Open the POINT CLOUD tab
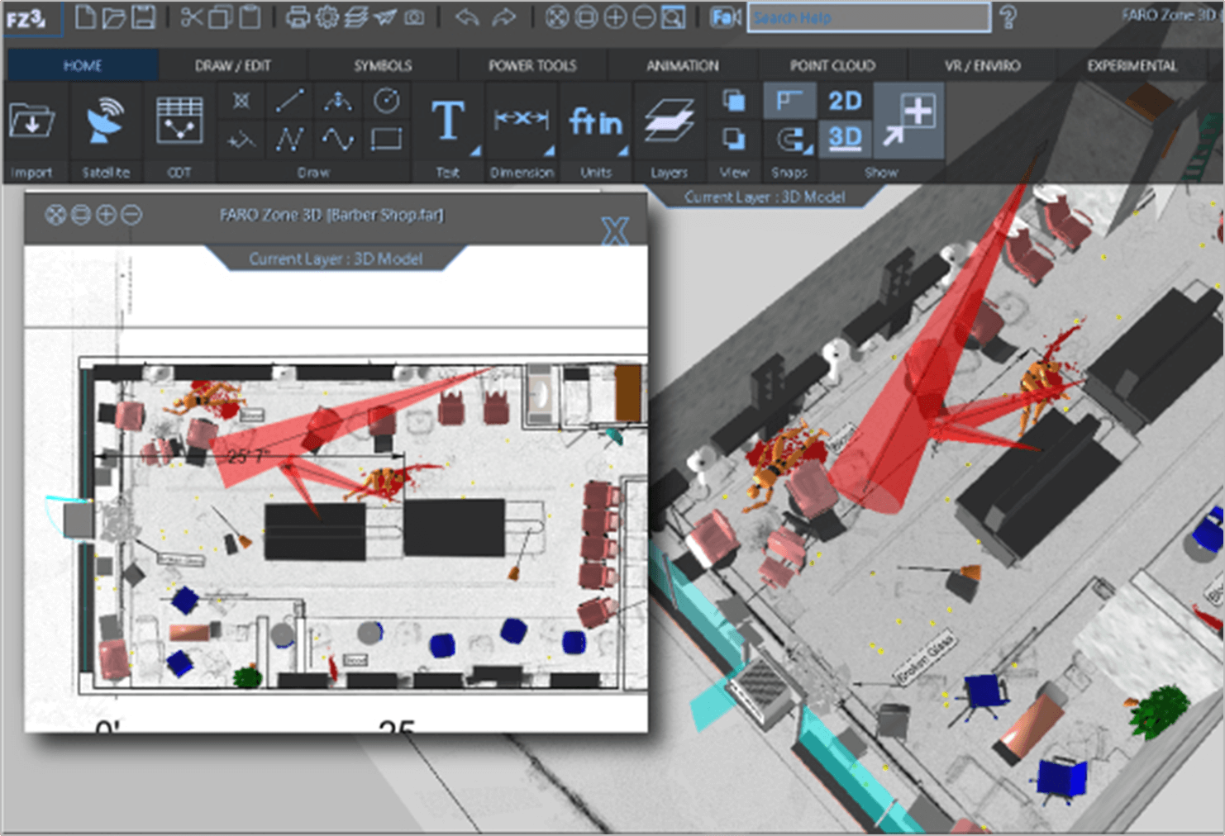1225x836 pixels. [x=832, y=65]
